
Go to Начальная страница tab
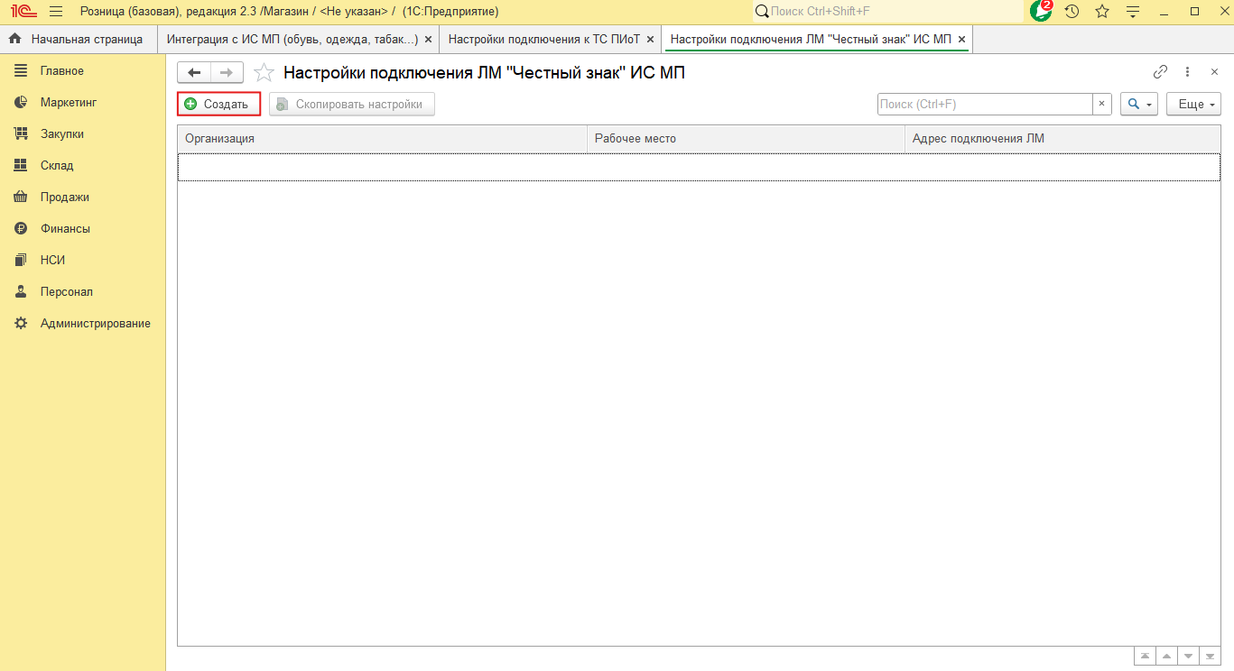pyautogui.click(x=76, y=40)
